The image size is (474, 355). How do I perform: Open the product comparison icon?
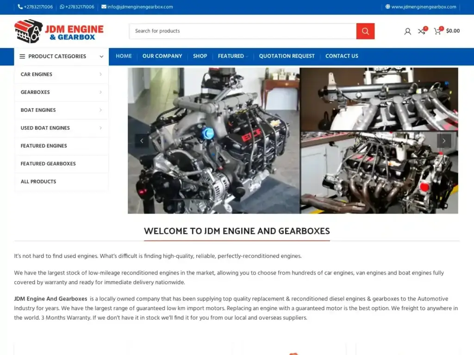(x=422, y=31)
